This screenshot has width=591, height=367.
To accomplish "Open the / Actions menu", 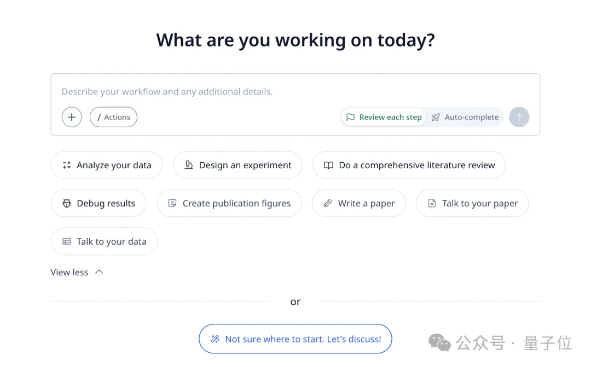I will tap(113, 117).
